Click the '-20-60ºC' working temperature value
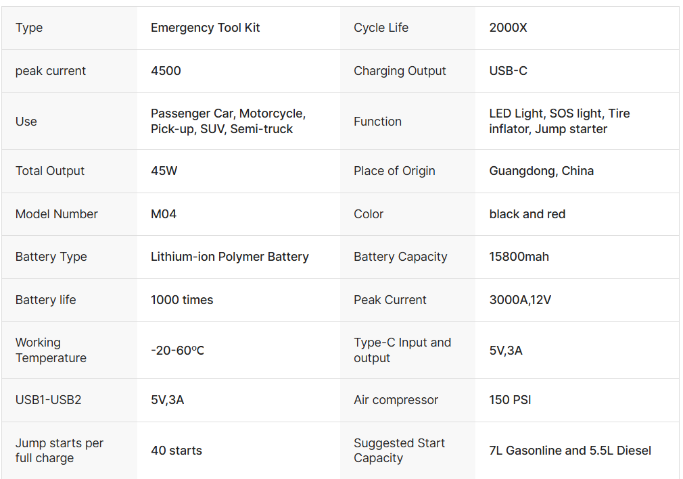The height and width of the screenshot is (479, 683). [177, 350]
